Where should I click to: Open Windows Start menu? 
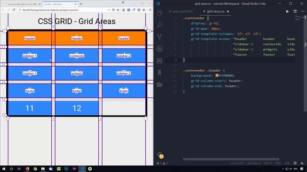(x=4, y=169)
